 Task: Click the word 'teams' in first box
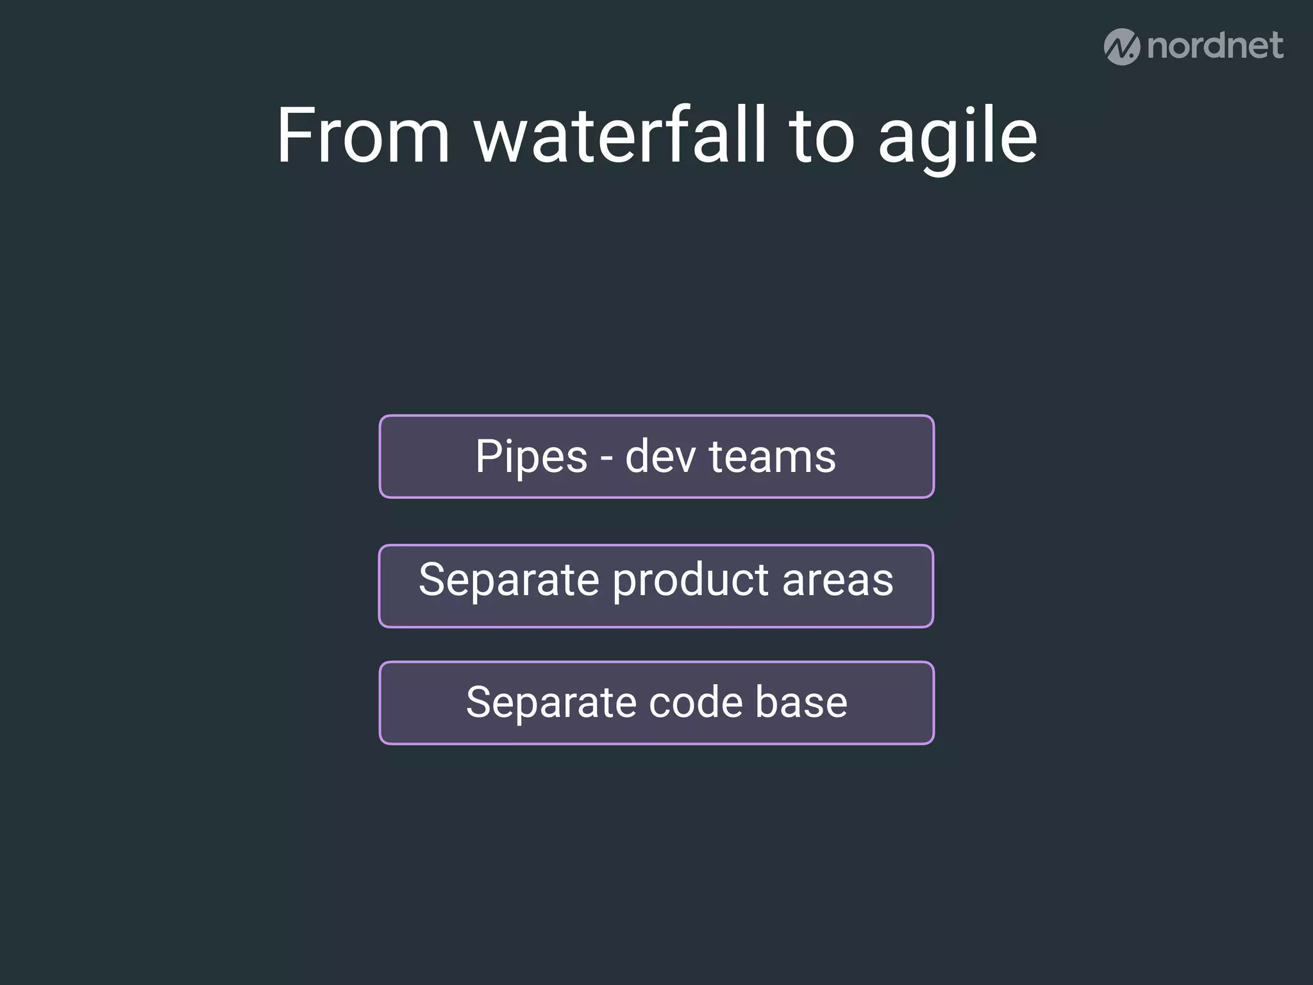[772, 457]
